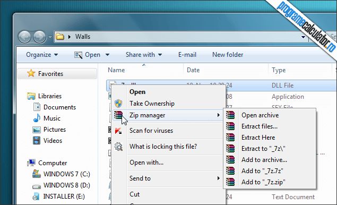Viewport: 337px width, 205px height.
Task: Click the E-mail toolbar button
Action: pyautogui.click(x=187, y=55)
